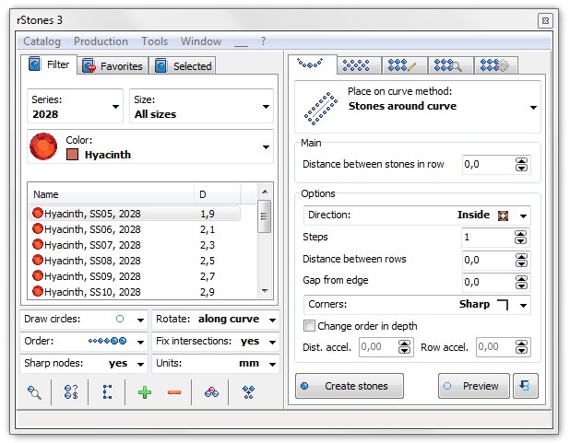Expand the Series 2028 dropdown
This screenshot has height=443, width=570.
point(115,107)
